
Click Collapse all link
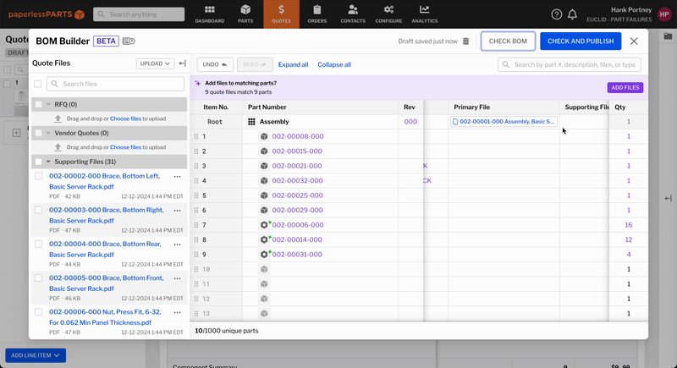pos(334,64)
